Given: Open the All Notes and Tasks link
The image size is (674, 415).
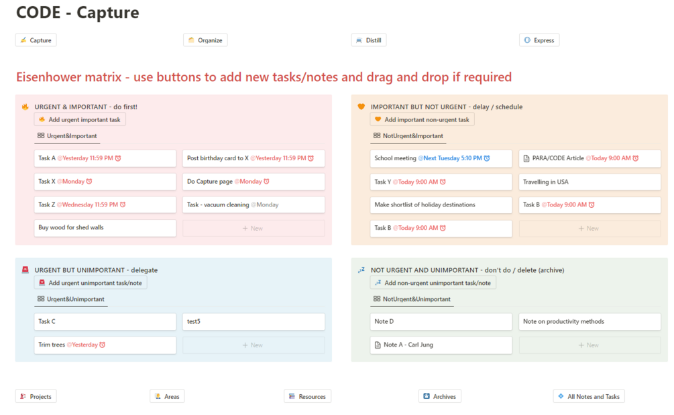Looking at the screenshot, I should click(588, 396).
